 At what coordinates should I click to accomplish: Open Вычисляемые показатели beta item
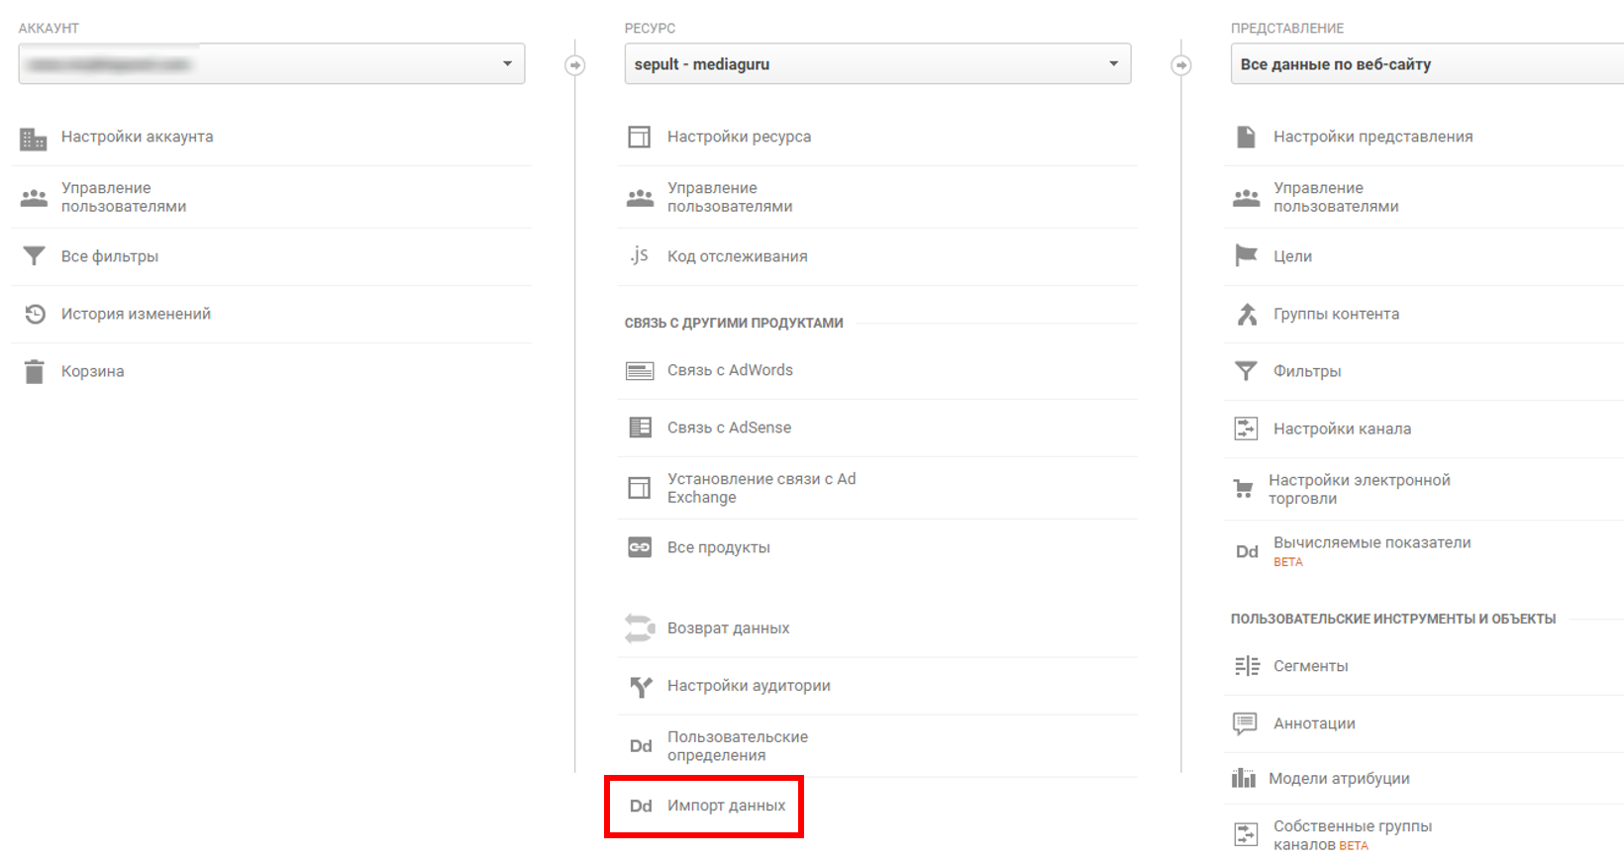tap(1371, 543)
